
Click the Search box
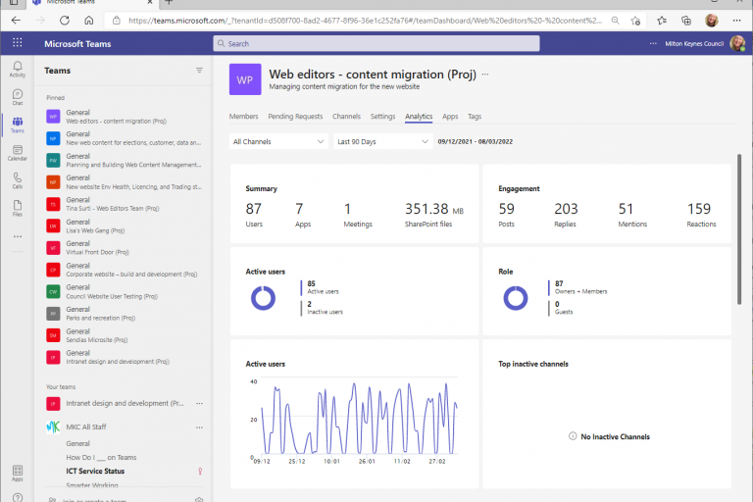(x=376, y=43)
